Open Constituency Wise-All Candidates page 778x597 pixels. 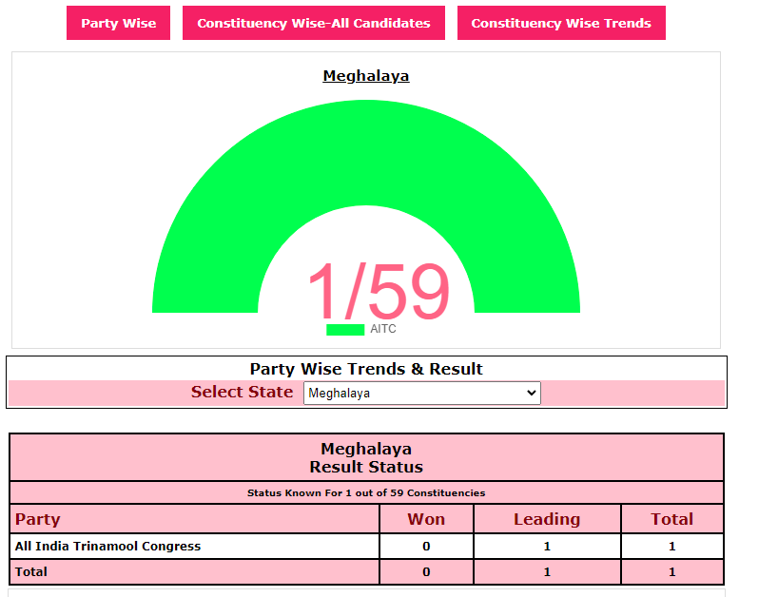pos(314,23)
